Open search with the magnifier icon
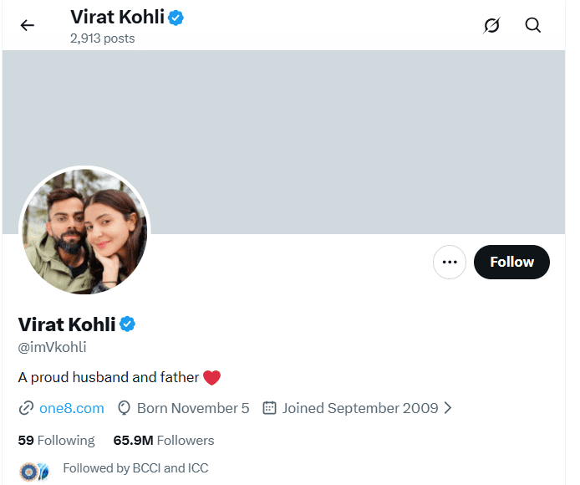Viewport: 580px width, 485px height. [533, 25]
